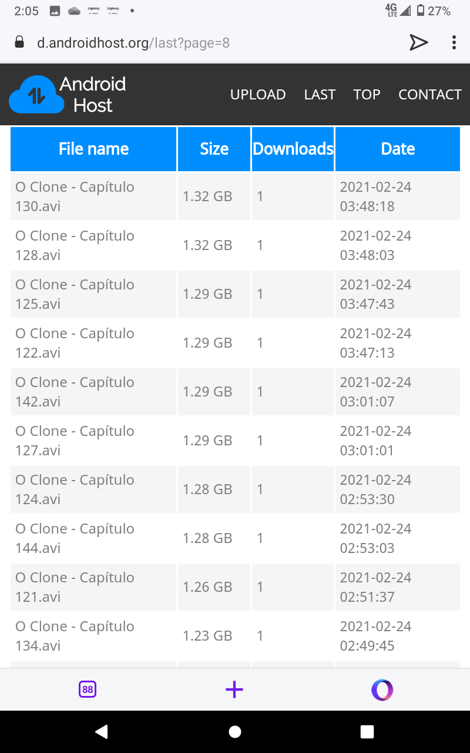
Task: Select O Clone - Capítulo 134.avi link
Action: pos(75,636)
